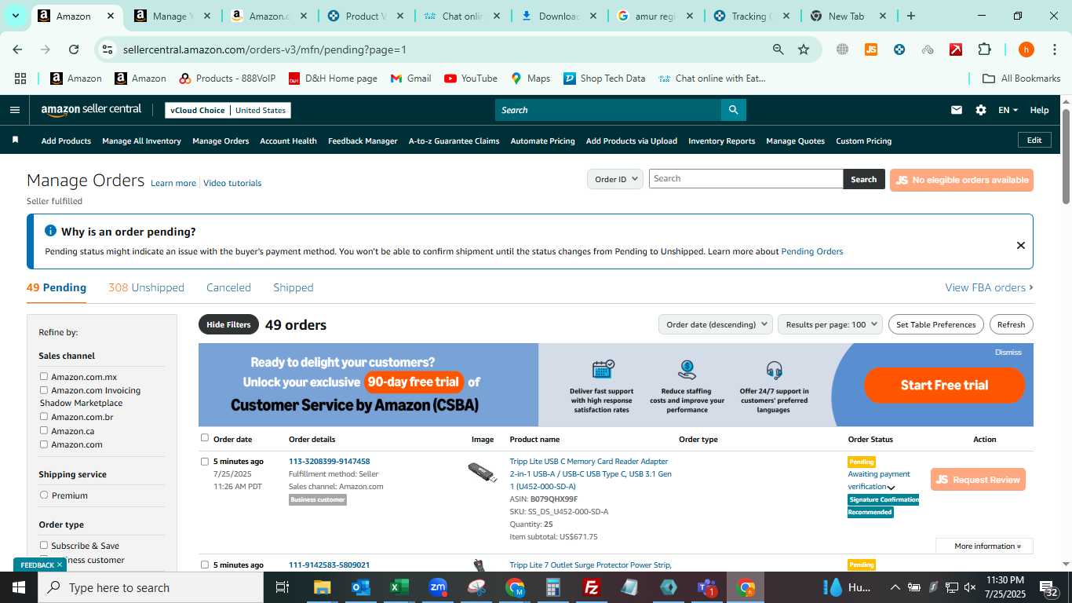Open Calculator from the taskbar
1072x603 pixels.
tap(553, 587)
